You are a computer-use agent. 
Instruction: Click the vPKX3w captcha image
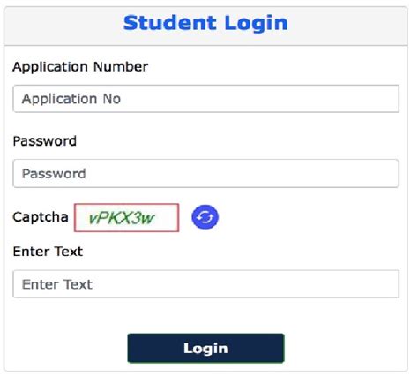point(126,218)
